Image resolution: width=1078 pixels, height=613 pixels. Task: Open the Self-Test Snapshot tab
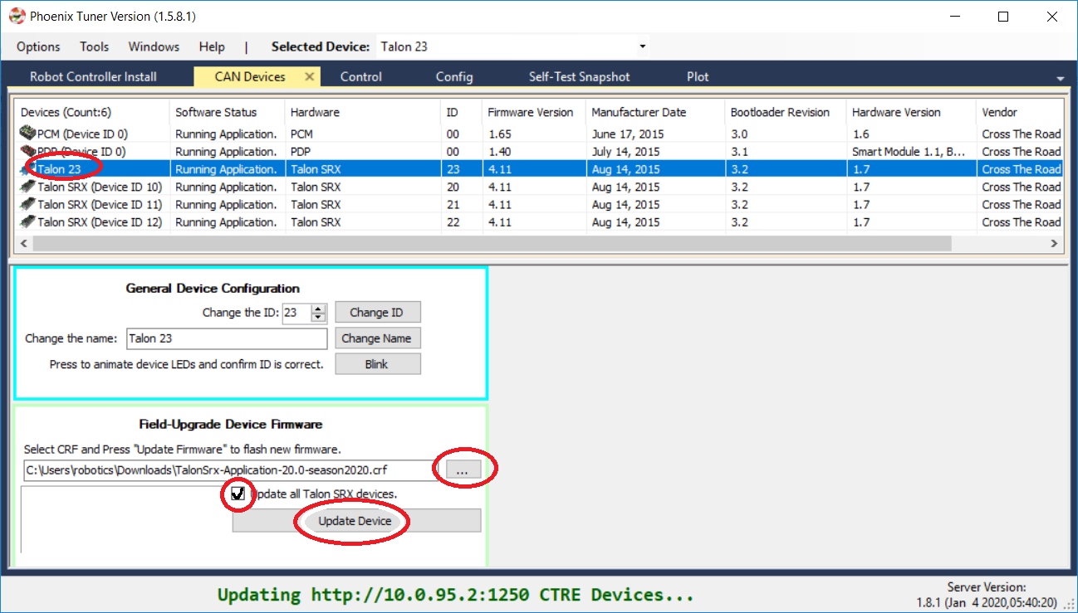click(580, 76)
